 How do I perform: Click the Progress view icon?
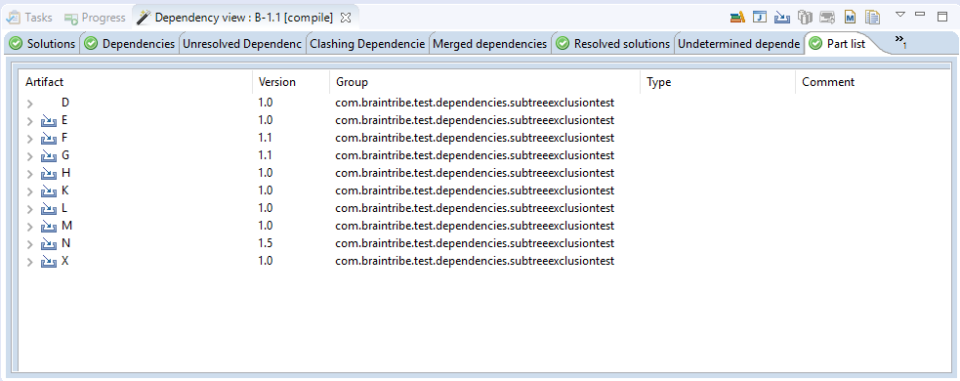(x=71, y=19)
